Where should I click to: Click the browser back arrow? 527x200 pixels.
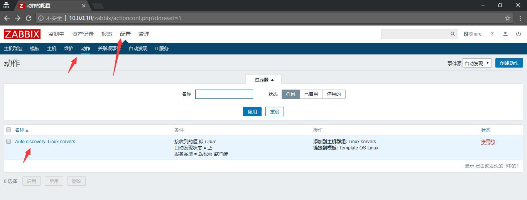7,18
